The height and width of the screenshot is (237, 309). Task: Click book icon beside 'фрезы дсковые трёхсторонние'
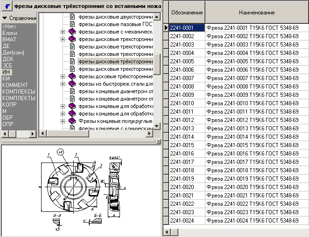[72, 76]
